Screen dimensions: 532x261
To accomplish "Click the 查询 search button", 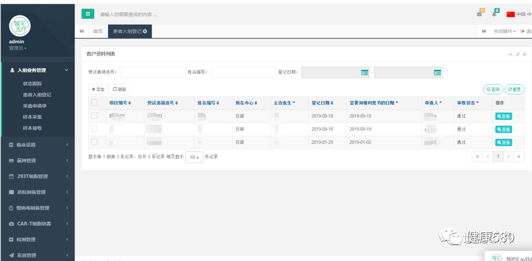I will (493, 89).
